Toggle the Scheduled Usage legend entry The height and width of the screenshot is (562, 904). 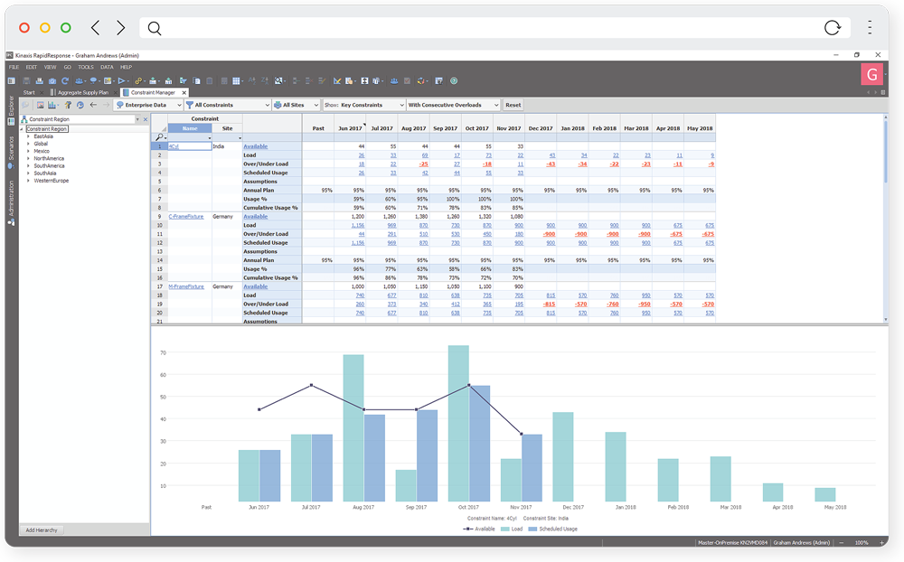point(553,529)
